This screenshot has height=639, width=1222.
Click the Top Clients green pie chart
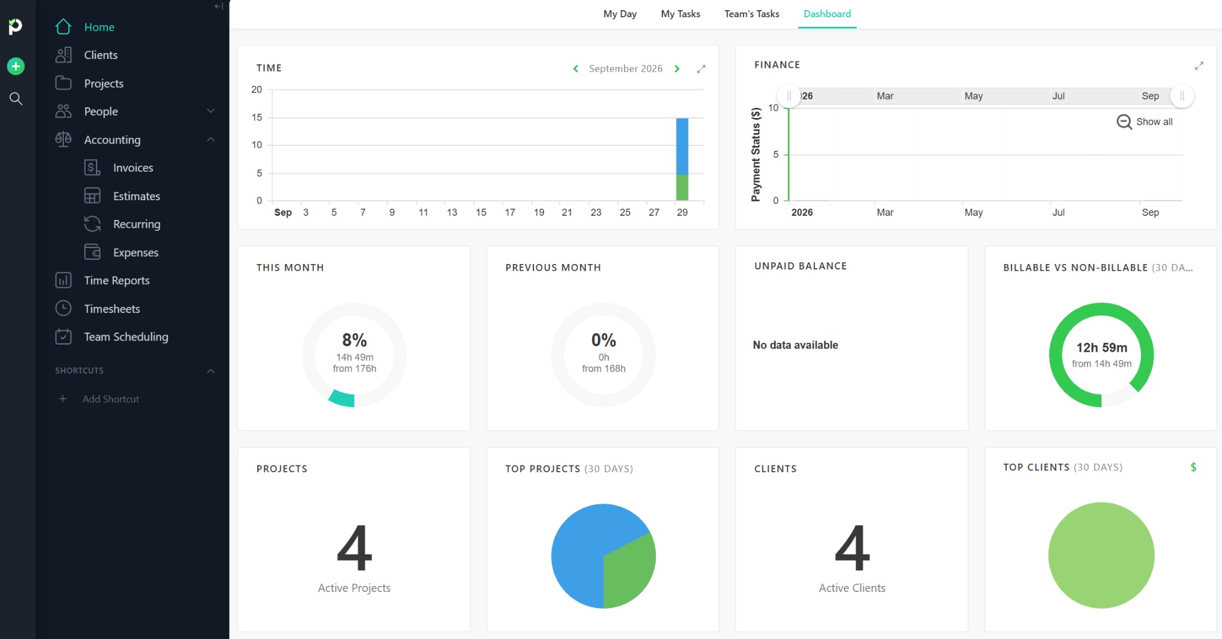pos(1101,556)
